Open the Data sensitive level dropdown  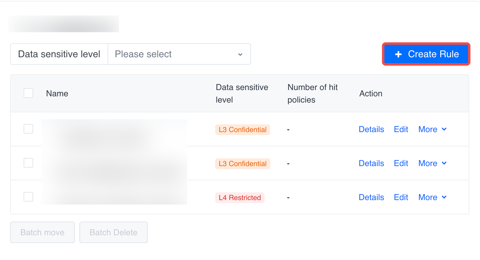pos(179,54)
